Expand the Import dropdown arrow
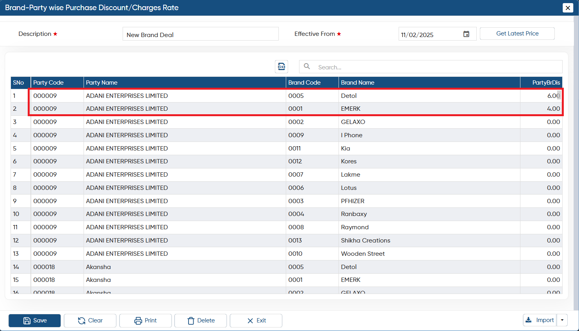Viewport: 579px width, 331px height. coord(562,320)
